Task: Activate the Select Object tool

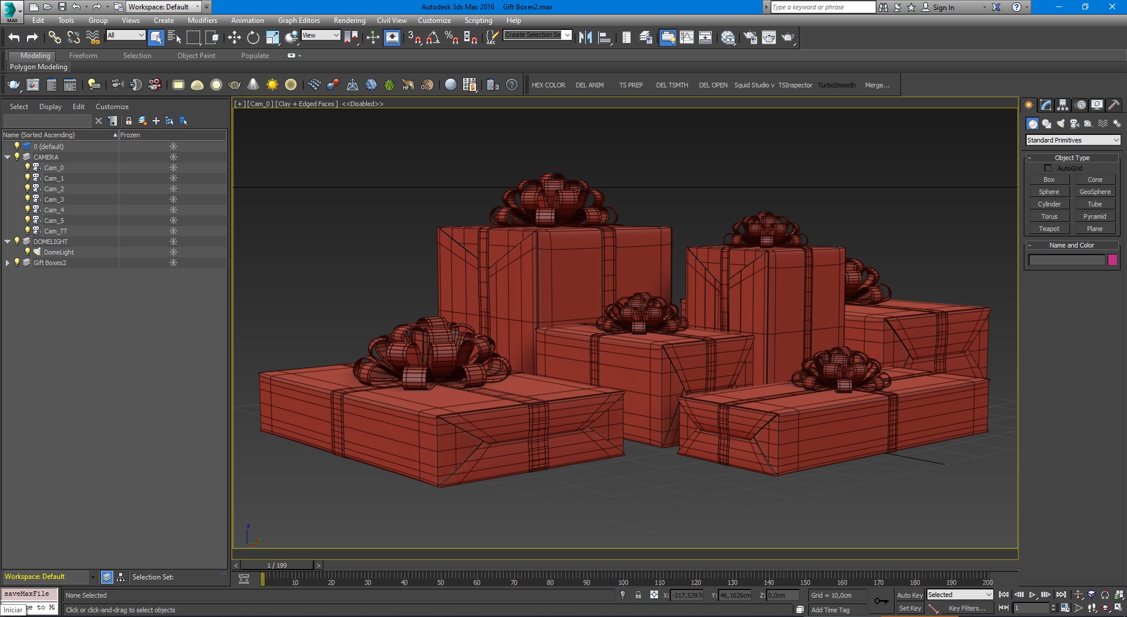Action: click(156, 38)
